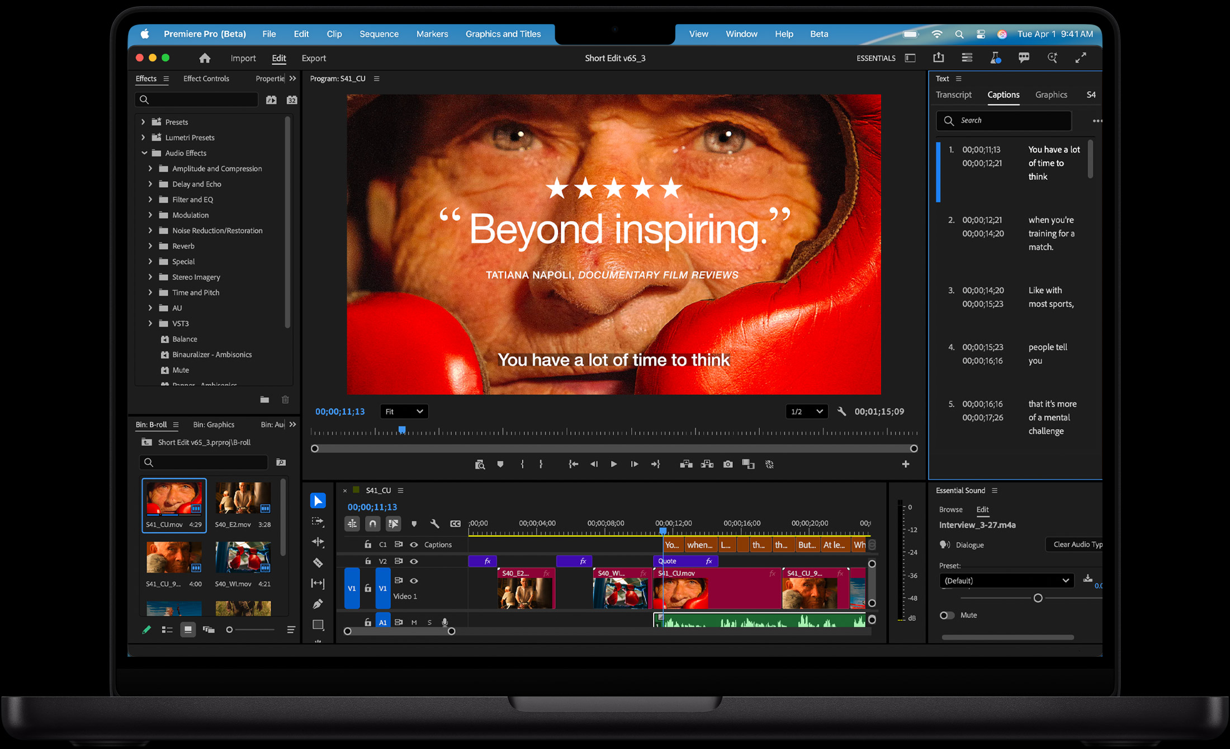Enable Snap in Timeline using magnet icon
This screenshot has width=1230, height=749.
[372, 524]
